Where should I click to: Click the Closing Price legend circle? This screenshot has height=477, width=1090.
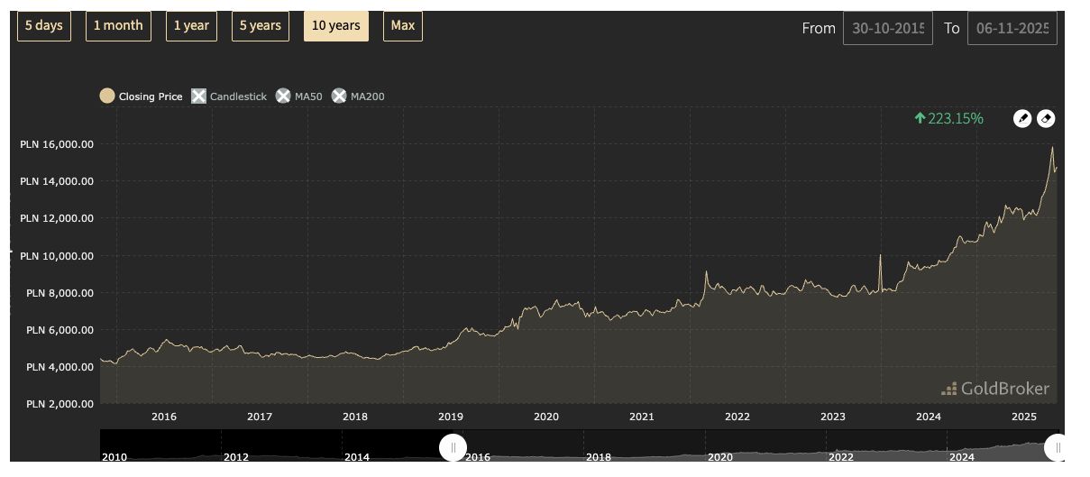point(107,96)
